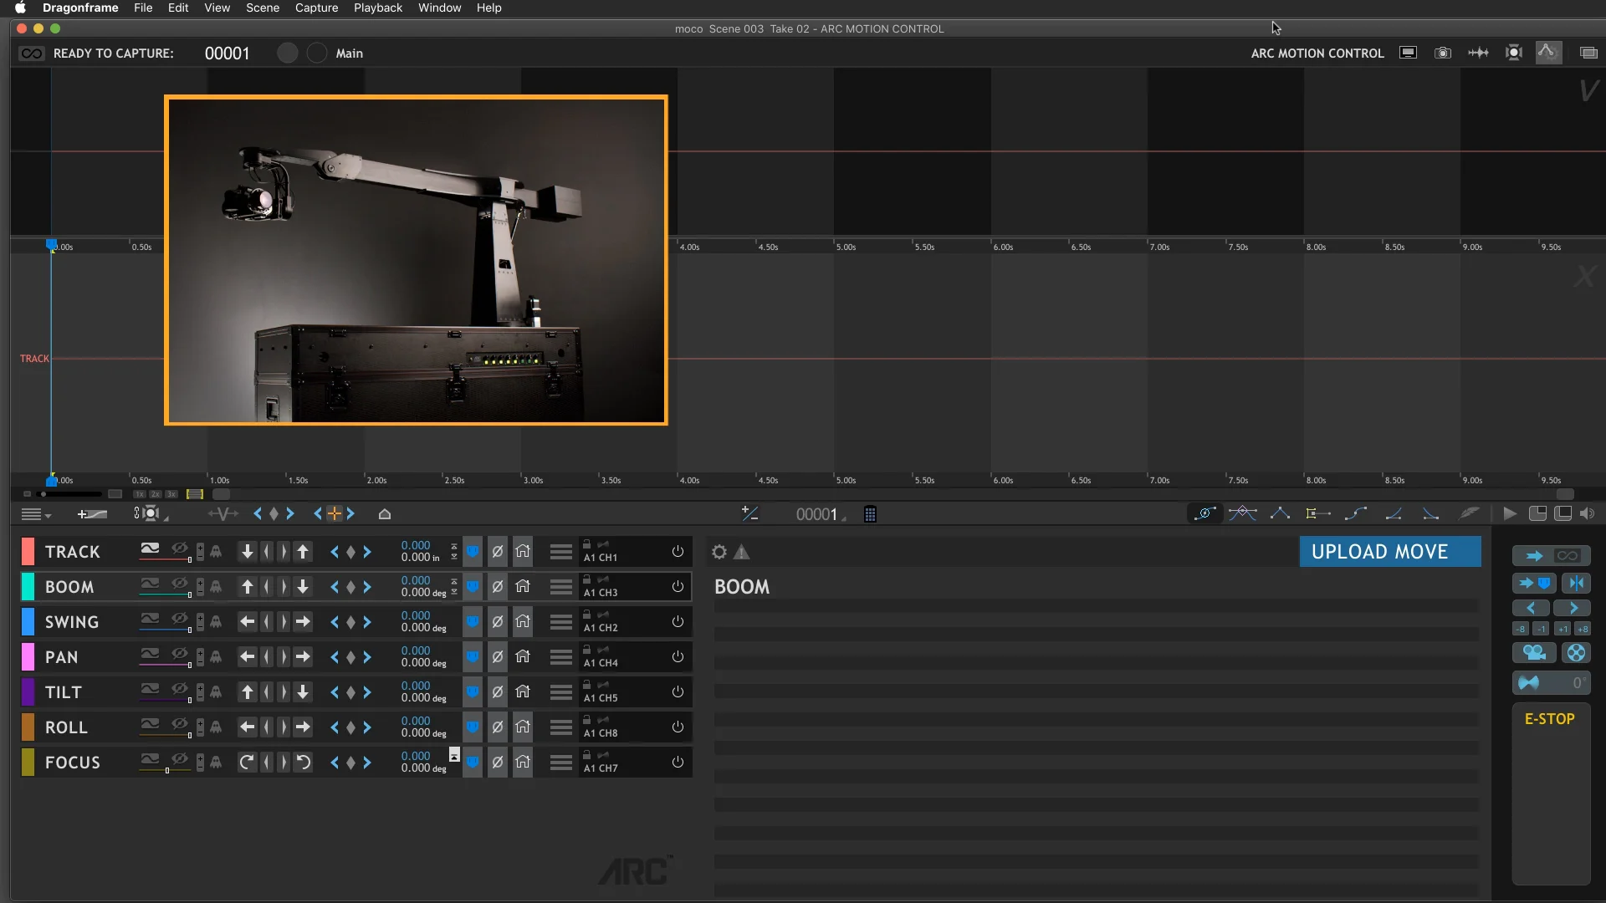Click the home icon in the keyframe toolbar
Viewport: 1606px width, 903px height.
(385, 514)
